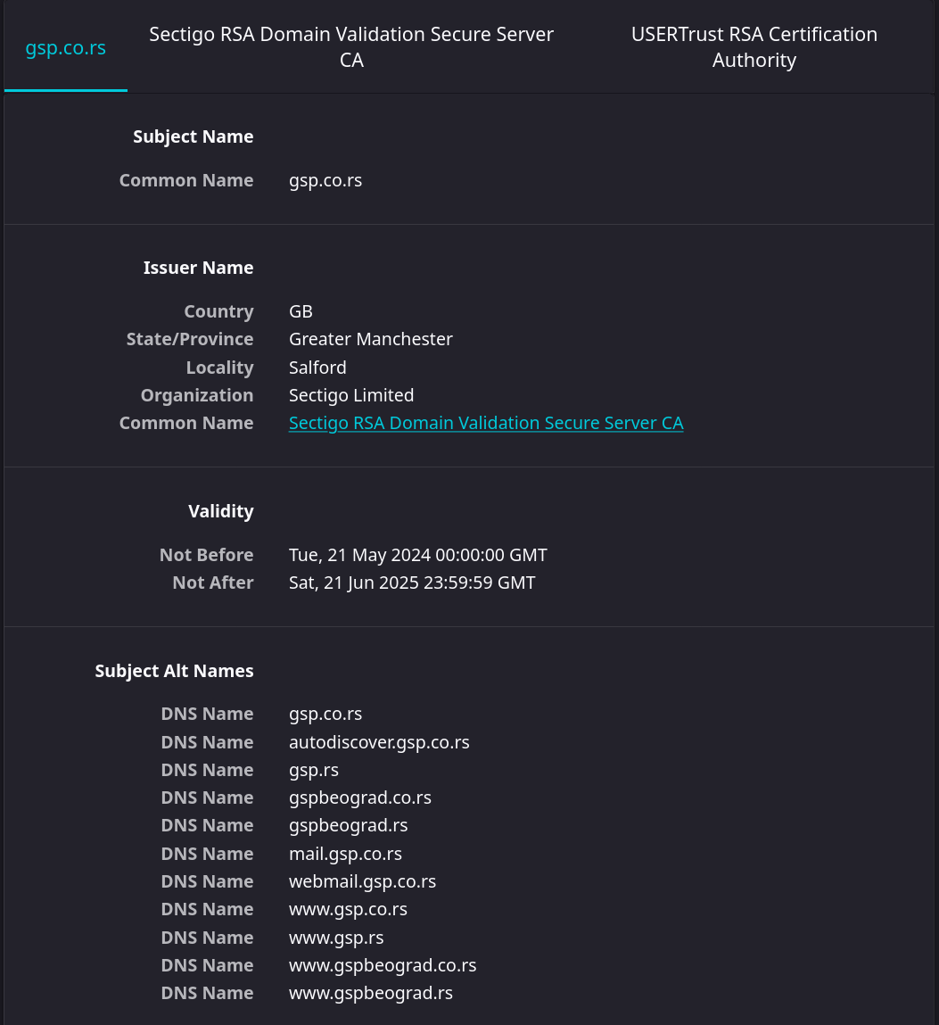Select the Subject Alt Names heading
Screen dimensions: 939x1025
click(x=175, y=671)
